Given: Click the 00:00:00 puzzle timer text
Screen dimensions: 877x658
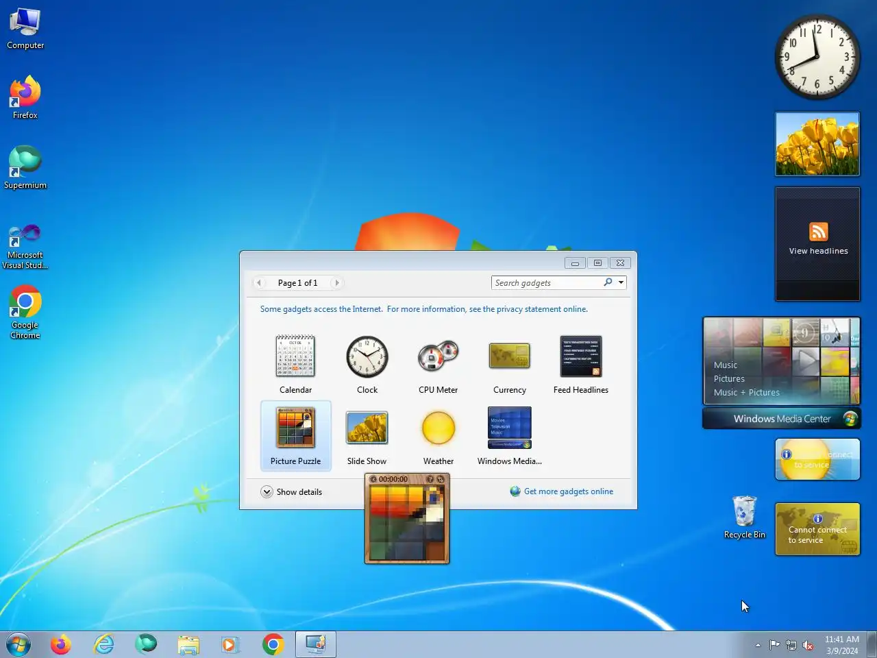Looking at the screenshot, I should coord(393,479).
